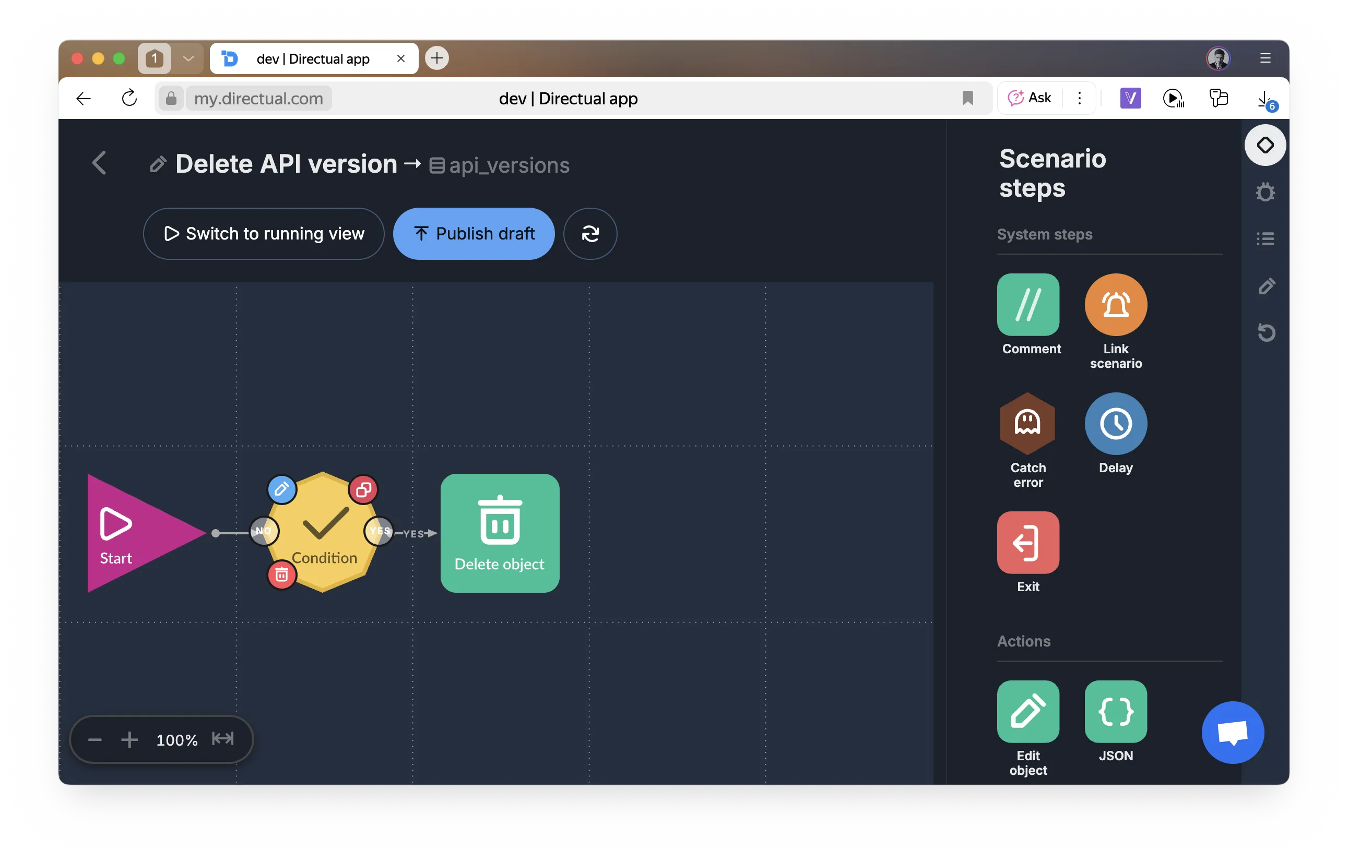1348x862 pixels.
Task: Select the Catch error step icon
Action: (1027, 424)
